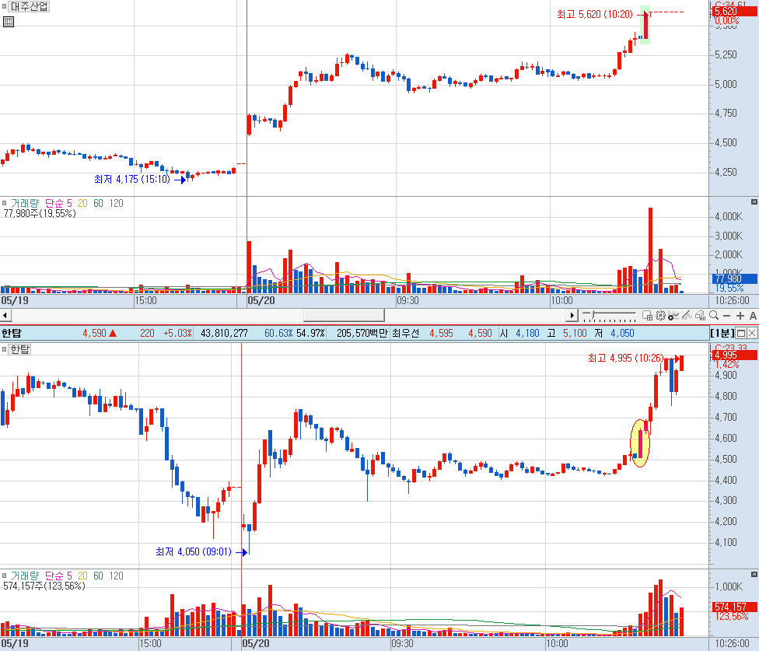Click the 77,980 volume tag on axis
759x651 pixels.
point(734,278)
